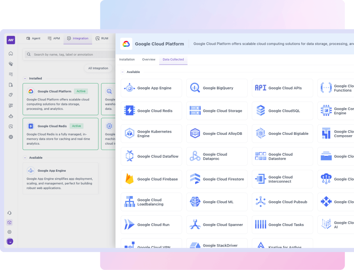Select the Google Cloud Dataflow tile
Image resolution: width=354 pixels, height=270 pixels.
(x=151, y=156)
